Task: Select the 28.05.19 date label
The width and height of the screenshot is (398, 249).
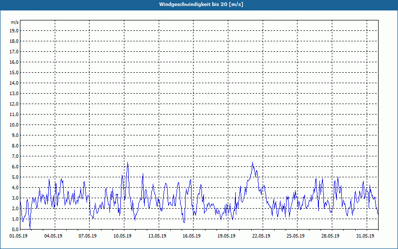Action: [330, 236]
